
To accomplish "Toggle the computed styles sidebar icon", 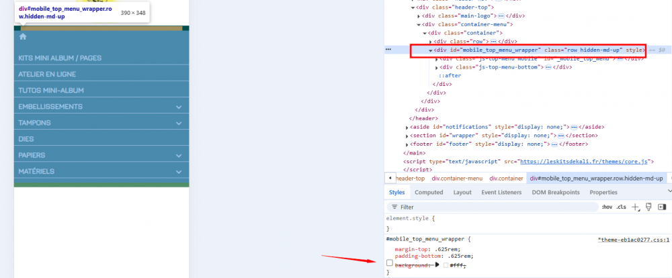I will [662, 207].
